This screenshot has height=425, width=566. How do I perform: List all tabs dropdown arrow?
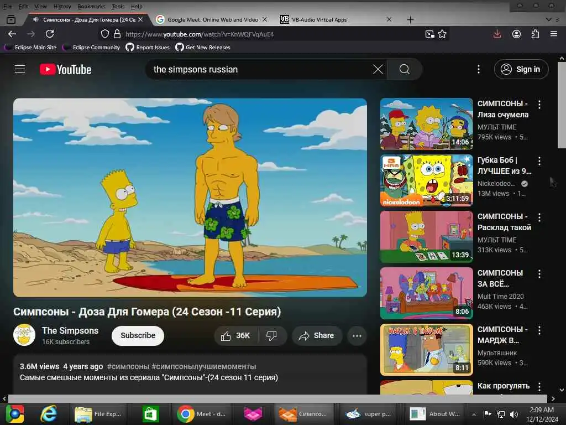[x=548, y=19]
